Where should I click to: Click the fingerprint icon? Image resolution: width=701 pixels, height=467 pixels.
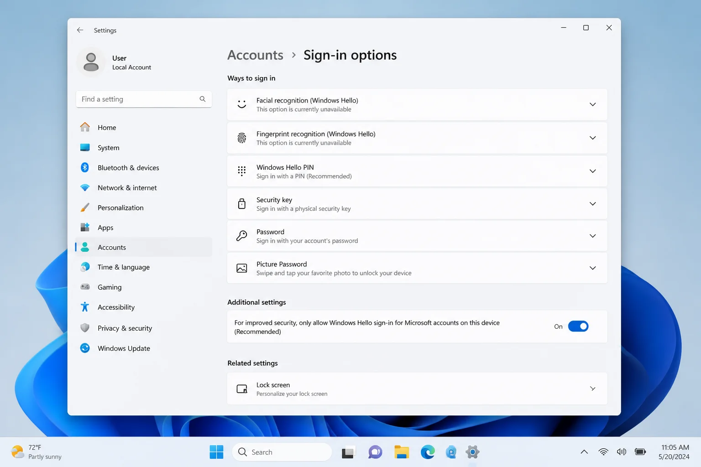(242, 138)
